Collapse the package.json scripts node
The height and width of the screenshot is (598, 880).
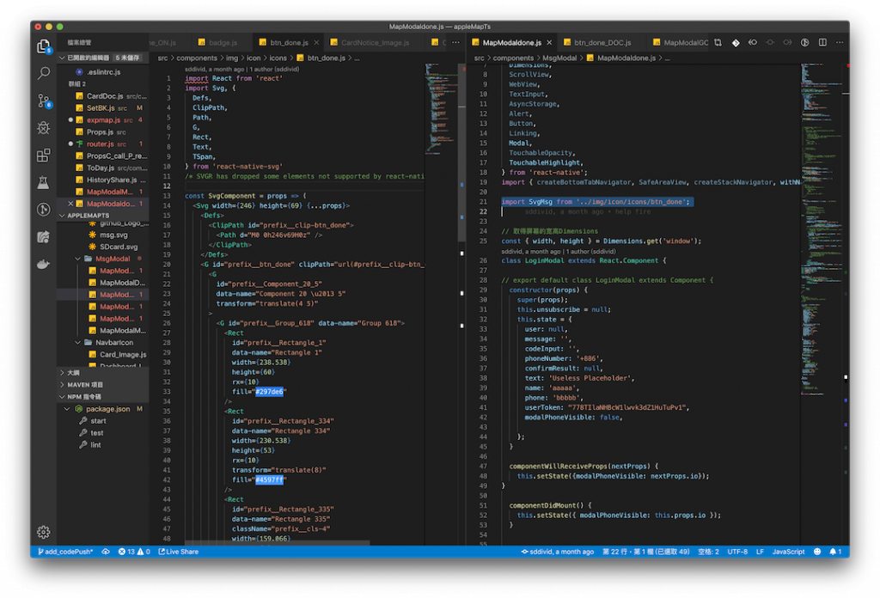[67, 409]
